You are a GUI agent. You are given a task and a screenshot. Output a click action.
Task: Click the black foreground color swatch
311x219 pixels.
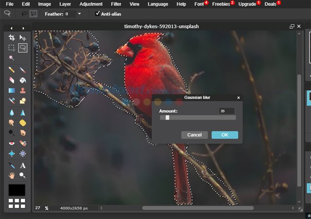17,190
